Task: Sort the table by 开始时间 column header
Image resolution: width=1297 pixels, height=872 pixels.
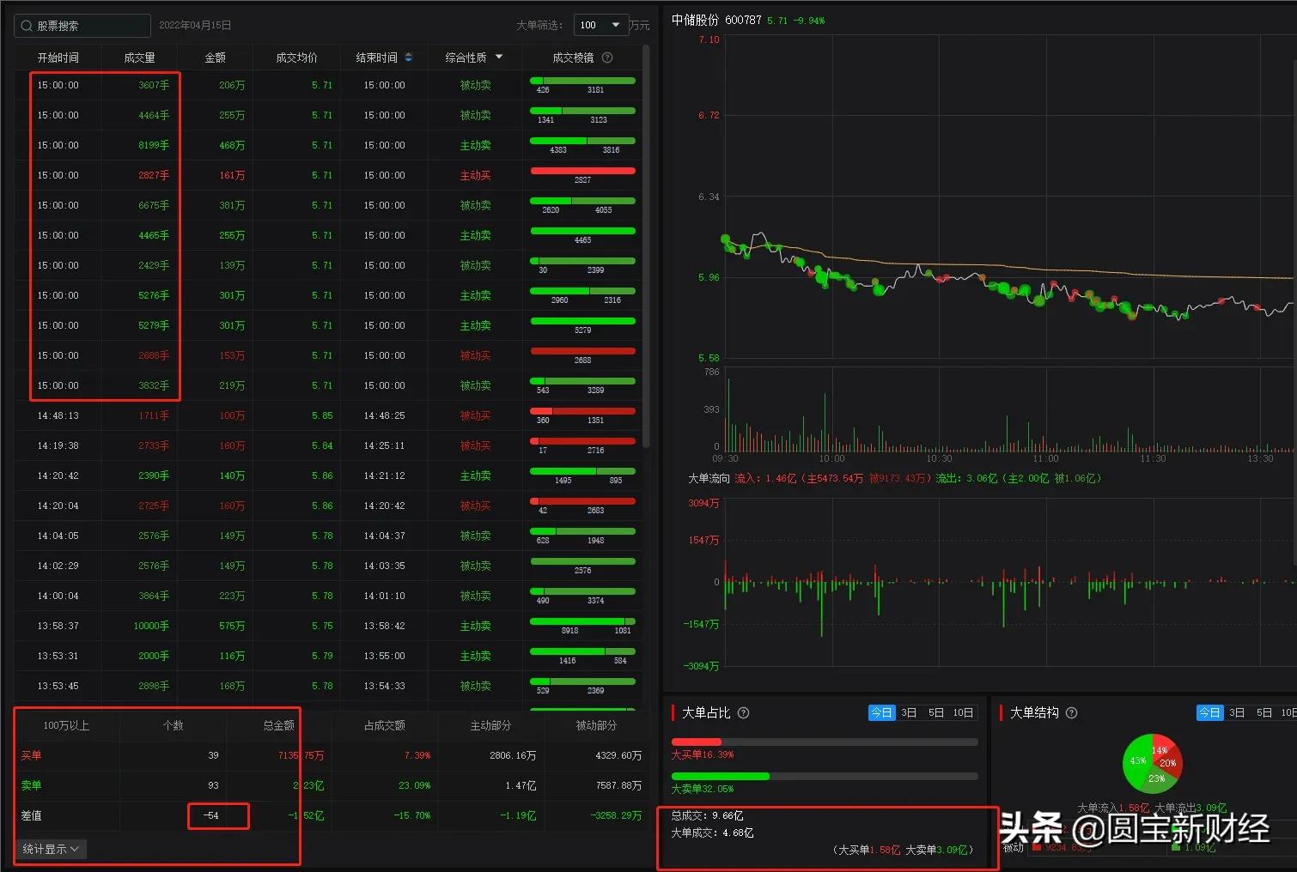Action: pyautogui.click(x=58, y=58)
